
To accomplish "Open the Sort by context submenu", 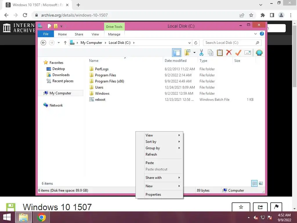I will [159, 142].
